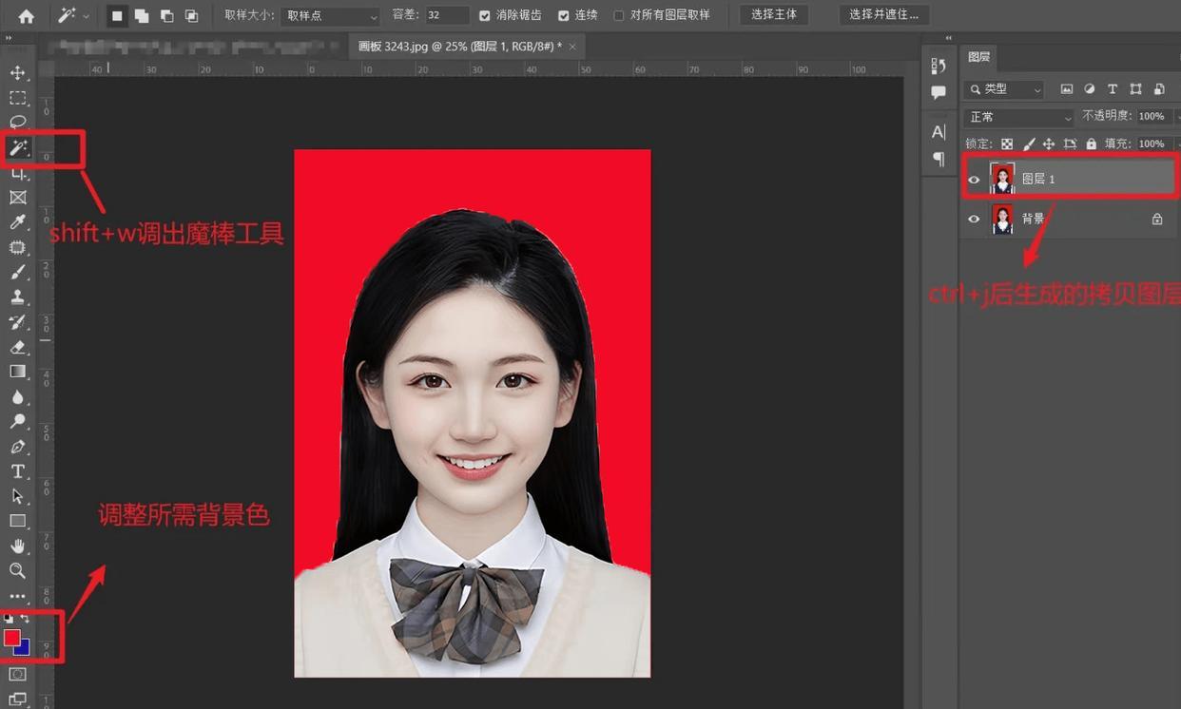Image resolution: width=1181 pixels, height=709 pixels.
Task: Select the Horizontal Type tool
Action: (17, 471)
